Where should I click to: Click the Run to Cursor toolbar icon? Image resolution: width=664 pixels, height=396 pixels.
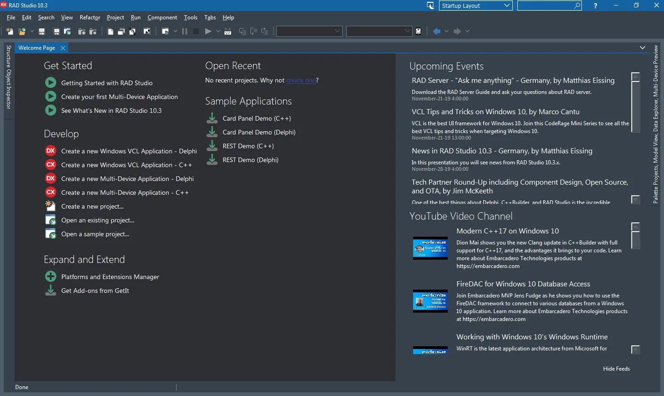coord(228,31)
